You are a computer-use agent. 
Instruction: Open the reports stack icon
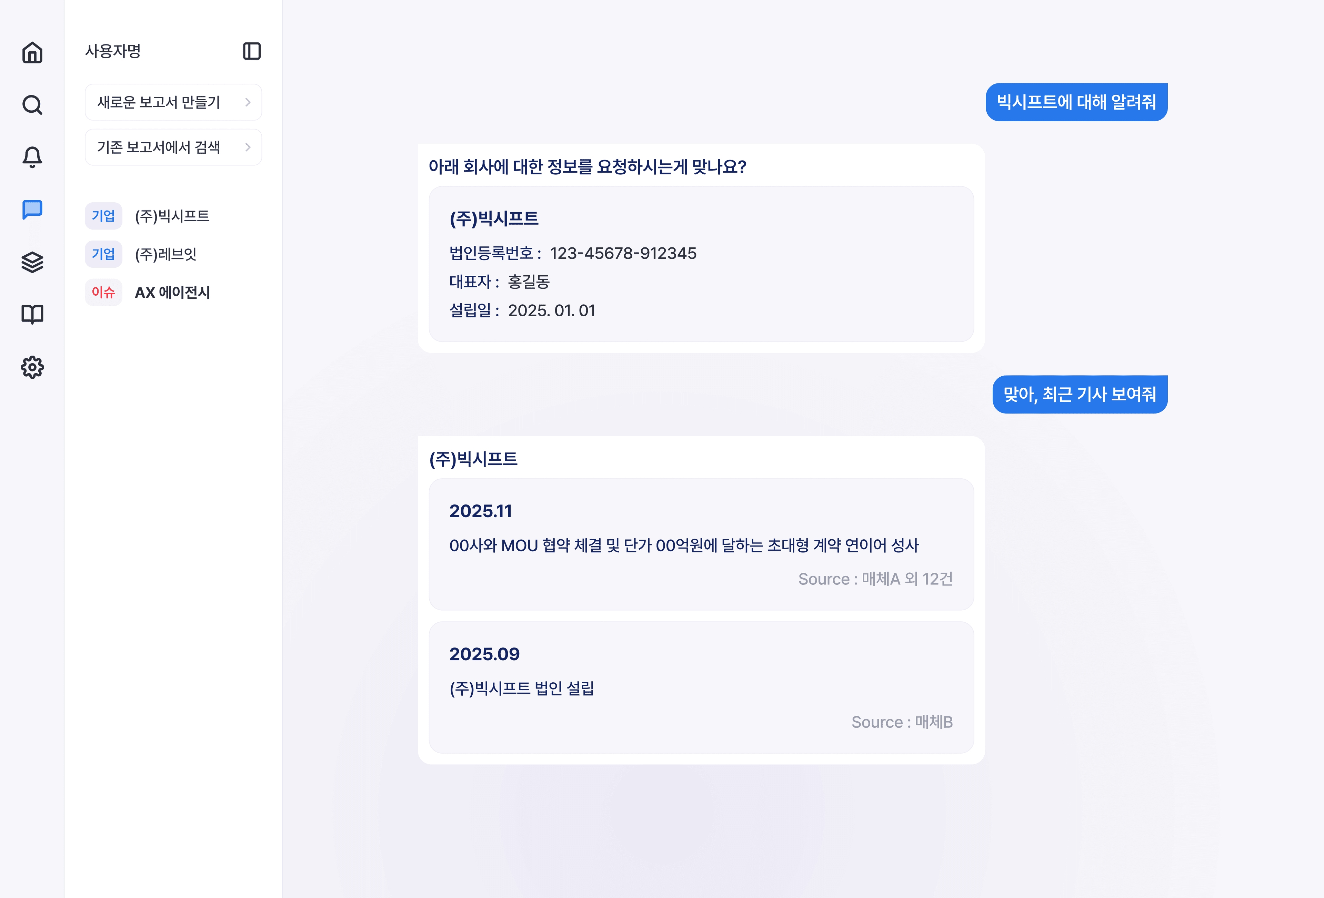pos(32,263)
